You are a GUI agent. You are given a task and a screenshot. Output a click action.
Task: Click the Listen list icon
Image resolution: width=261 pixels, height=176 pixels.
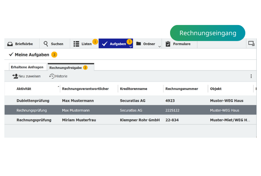[76, 44]
